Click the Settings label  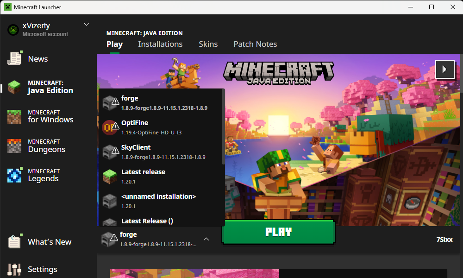pyautogui.click(x=43, y=270)
